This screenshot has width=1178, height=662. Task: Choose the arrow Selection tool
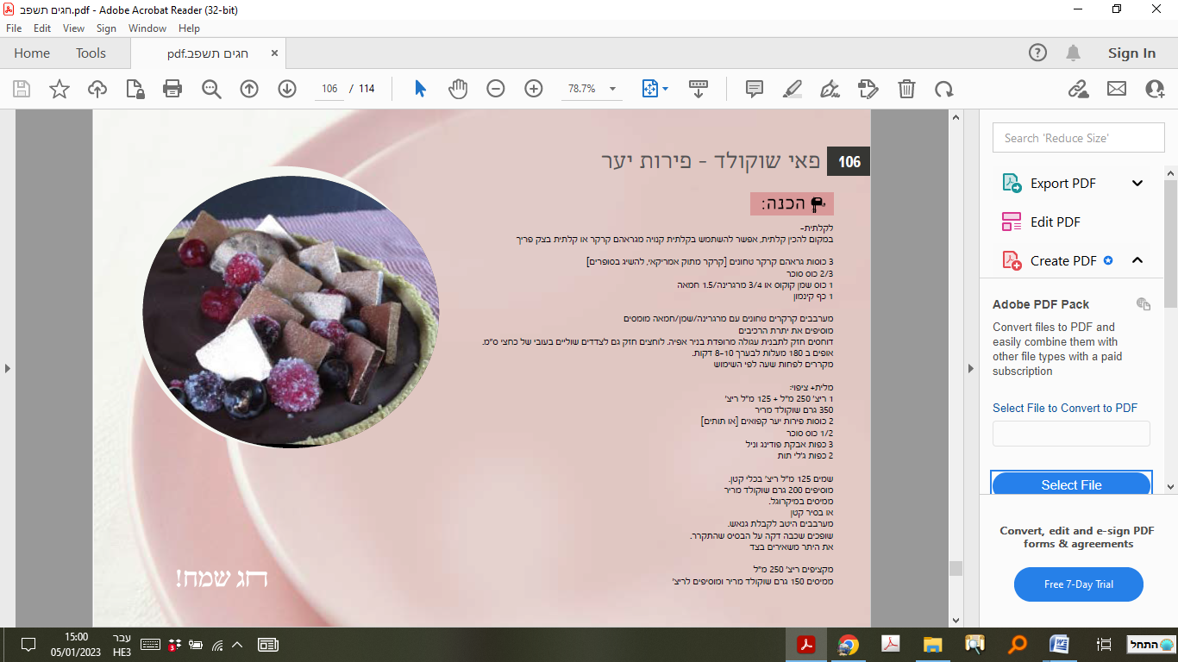click(x=420, y=89)
